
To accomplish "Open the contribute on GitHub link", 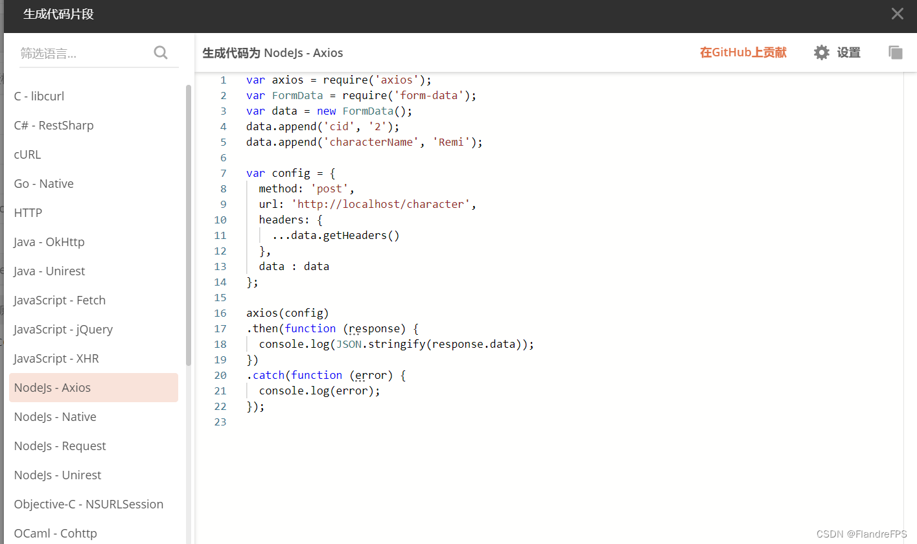I will pyautogui.click(x=743, y=52).
